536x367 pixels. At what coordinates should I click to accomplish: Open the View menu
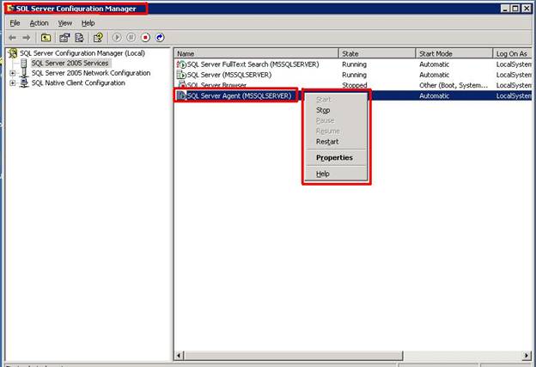point(65,23)
